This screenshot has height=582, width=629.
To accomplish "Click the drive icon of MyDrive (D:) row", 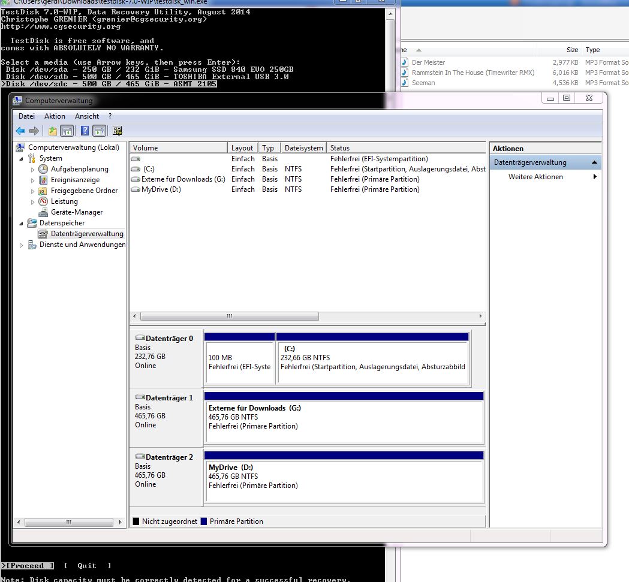I will click(136, 189).
